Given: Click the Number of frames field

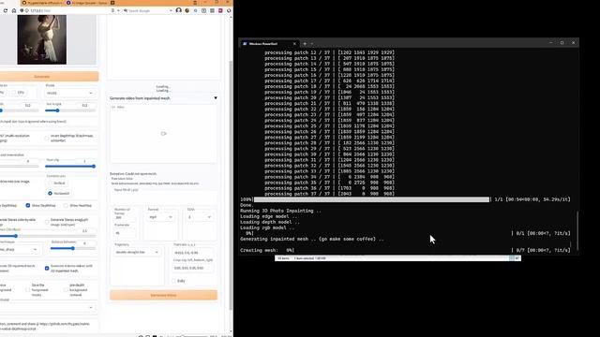Looking at the screenshot, I should 125,218.
